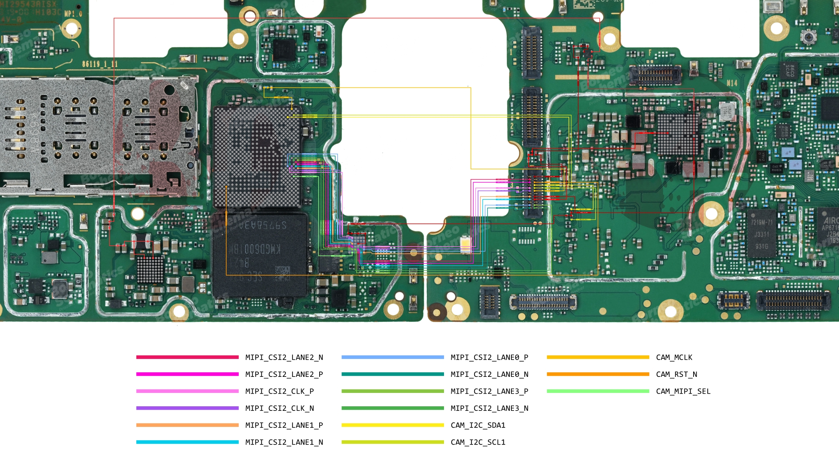Screen dimensions: 839x451
Task: Click the MIPI_CSI2_LANE3_P label text
Action: click(489, 391)
